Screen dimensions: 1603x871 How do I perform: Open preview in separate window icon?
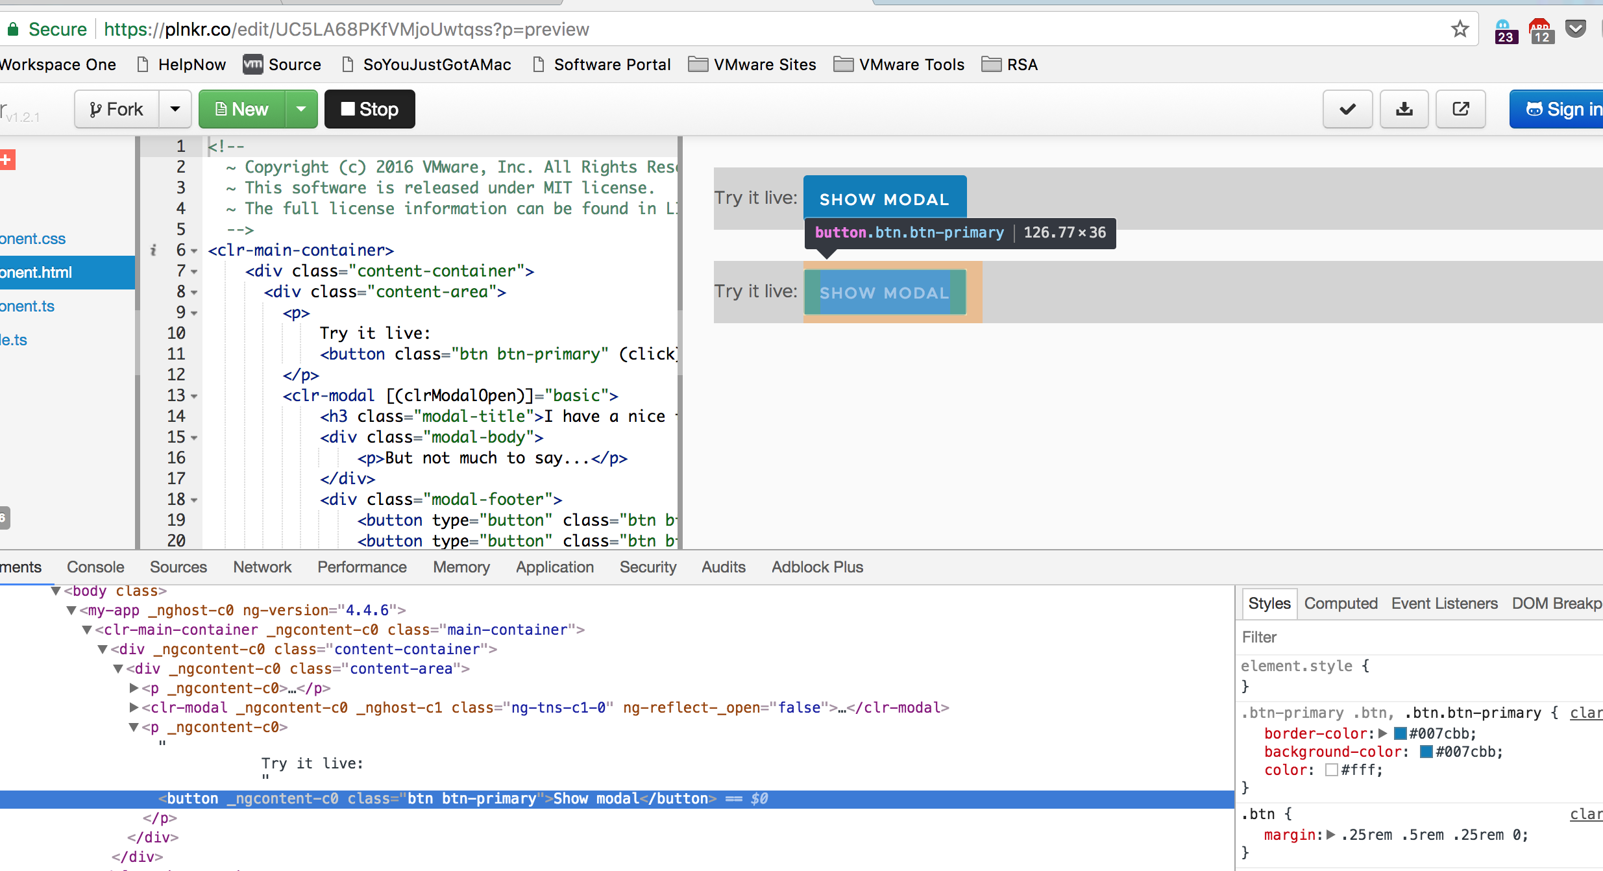tap(1460, 108)
